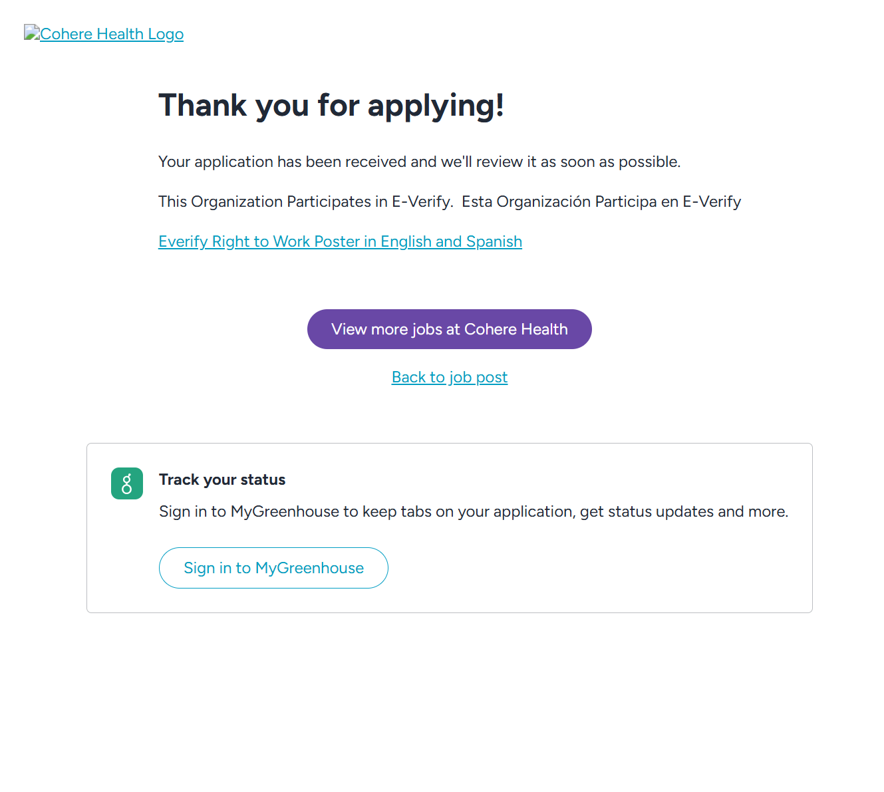Click the word "applying!" in the main heading
Image resolution: width=884 pixels, height=792 pixels.
click(436, 105)
